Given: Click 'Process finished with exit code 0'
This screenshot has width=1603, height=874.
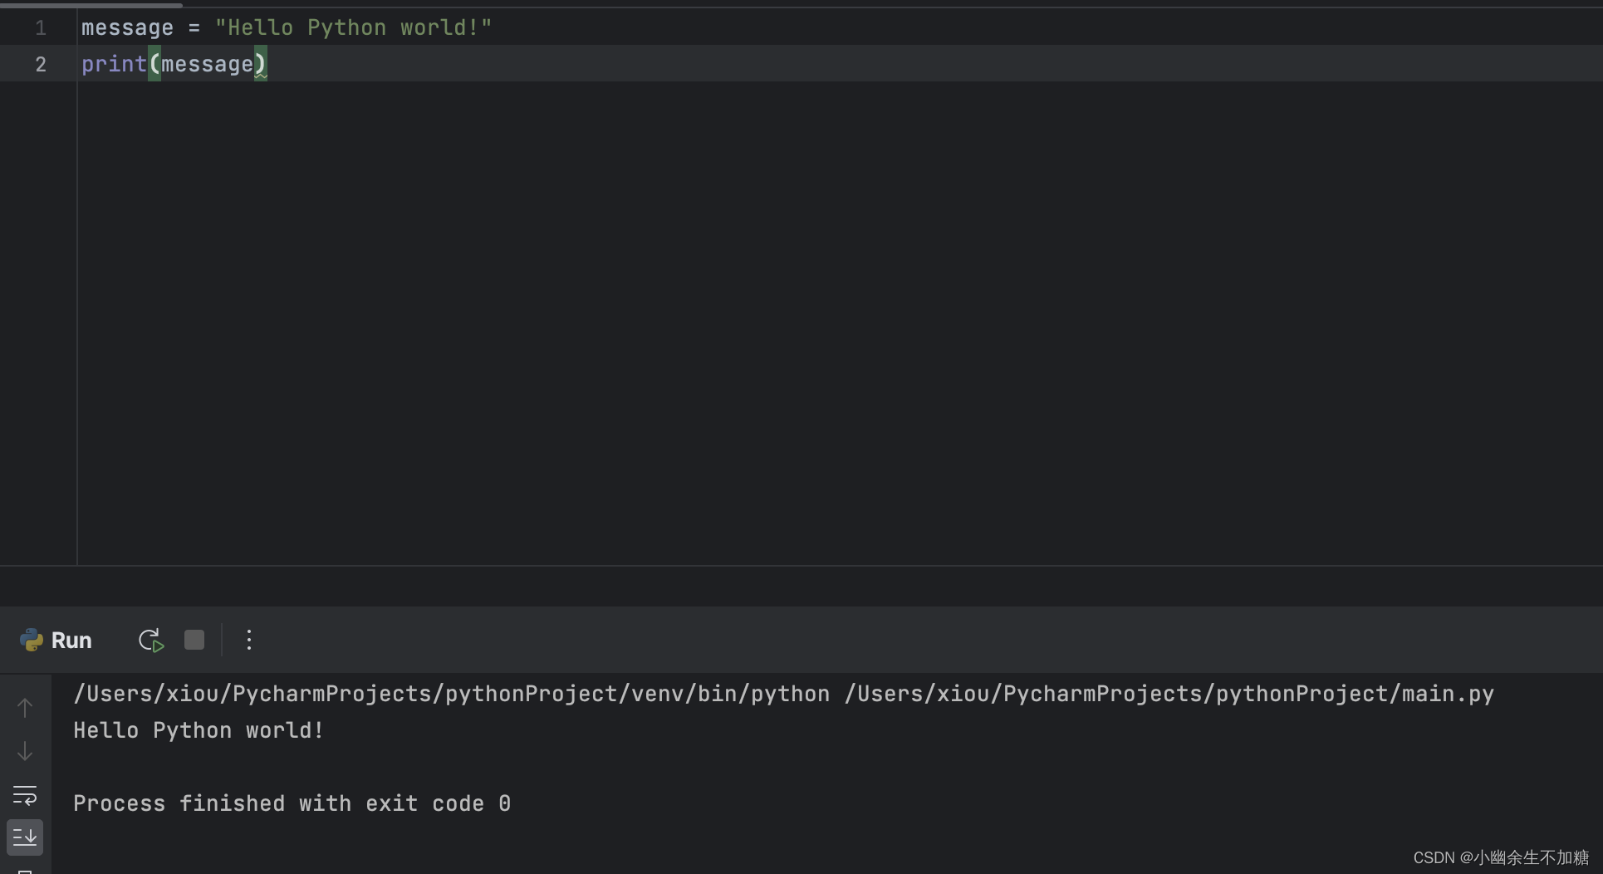Looking at the screenshot, I should (x=292, y=803).
